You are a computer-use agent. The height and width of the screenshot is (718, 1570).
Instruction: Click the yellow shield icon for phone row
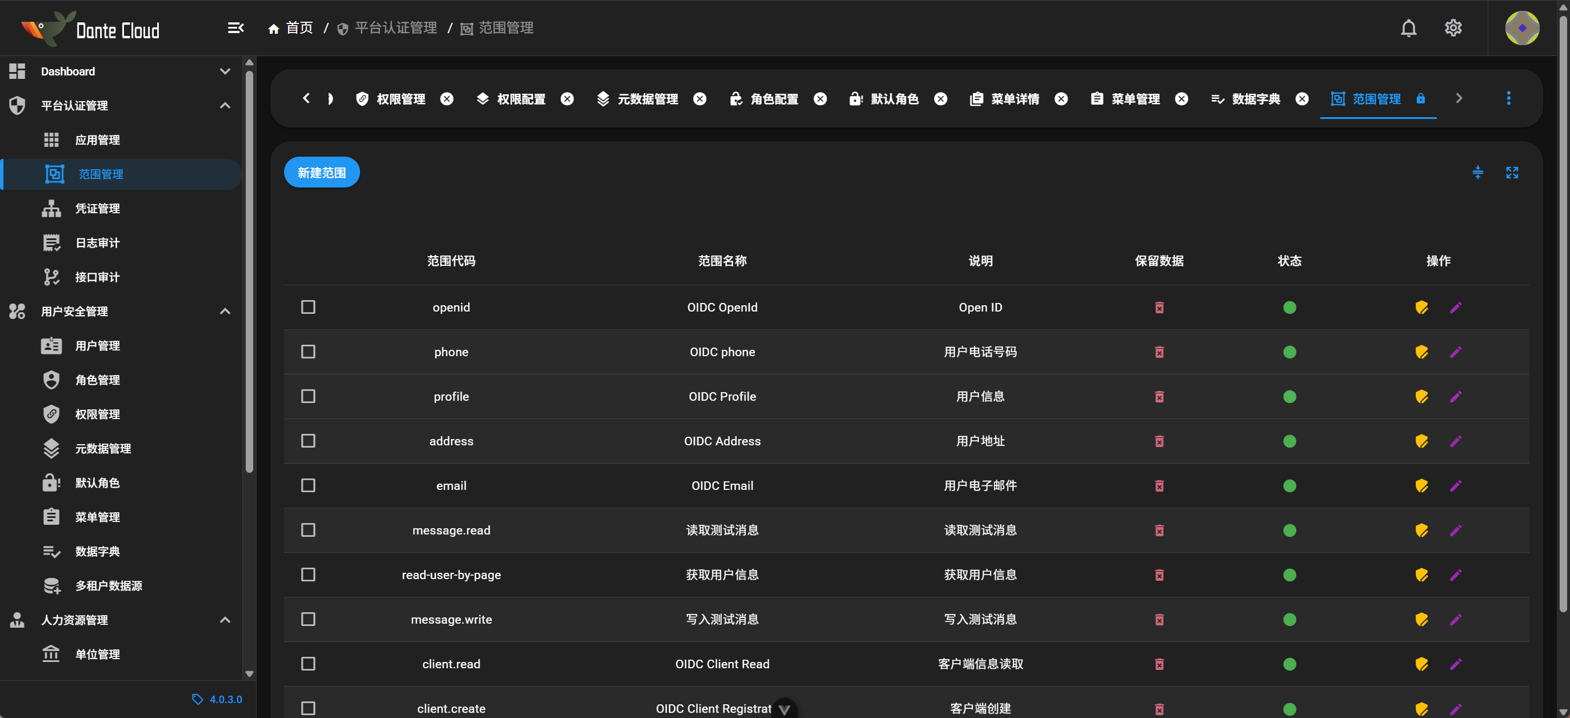click(1421, 352)
